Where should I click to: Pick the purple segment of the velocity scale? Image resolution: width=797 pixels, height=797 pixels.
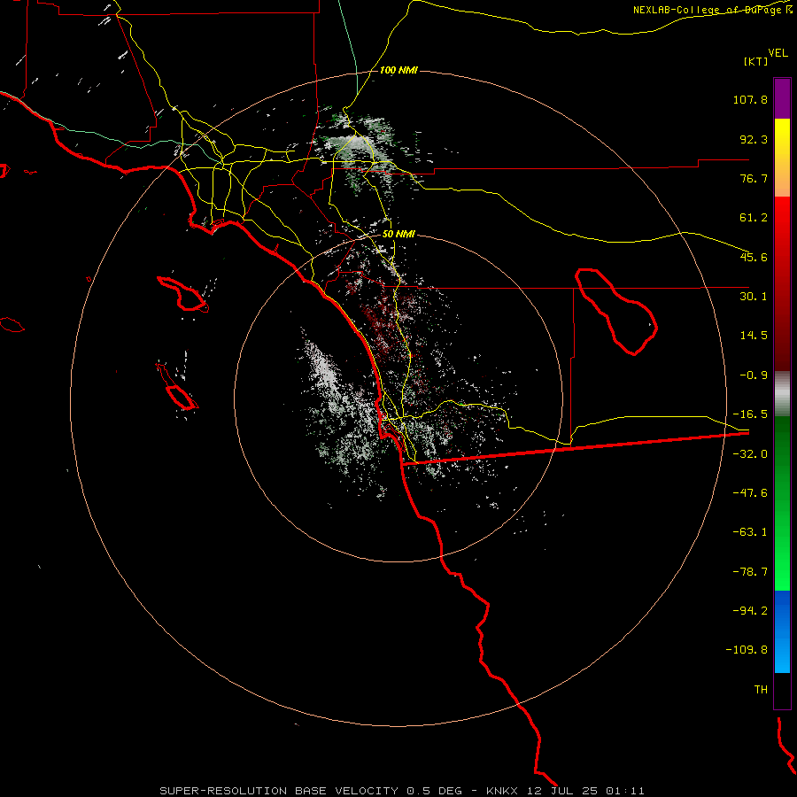[x=782, y=98]
